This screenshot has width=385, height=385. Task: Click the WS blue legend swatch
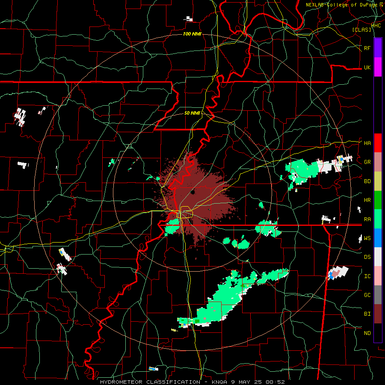378,238
